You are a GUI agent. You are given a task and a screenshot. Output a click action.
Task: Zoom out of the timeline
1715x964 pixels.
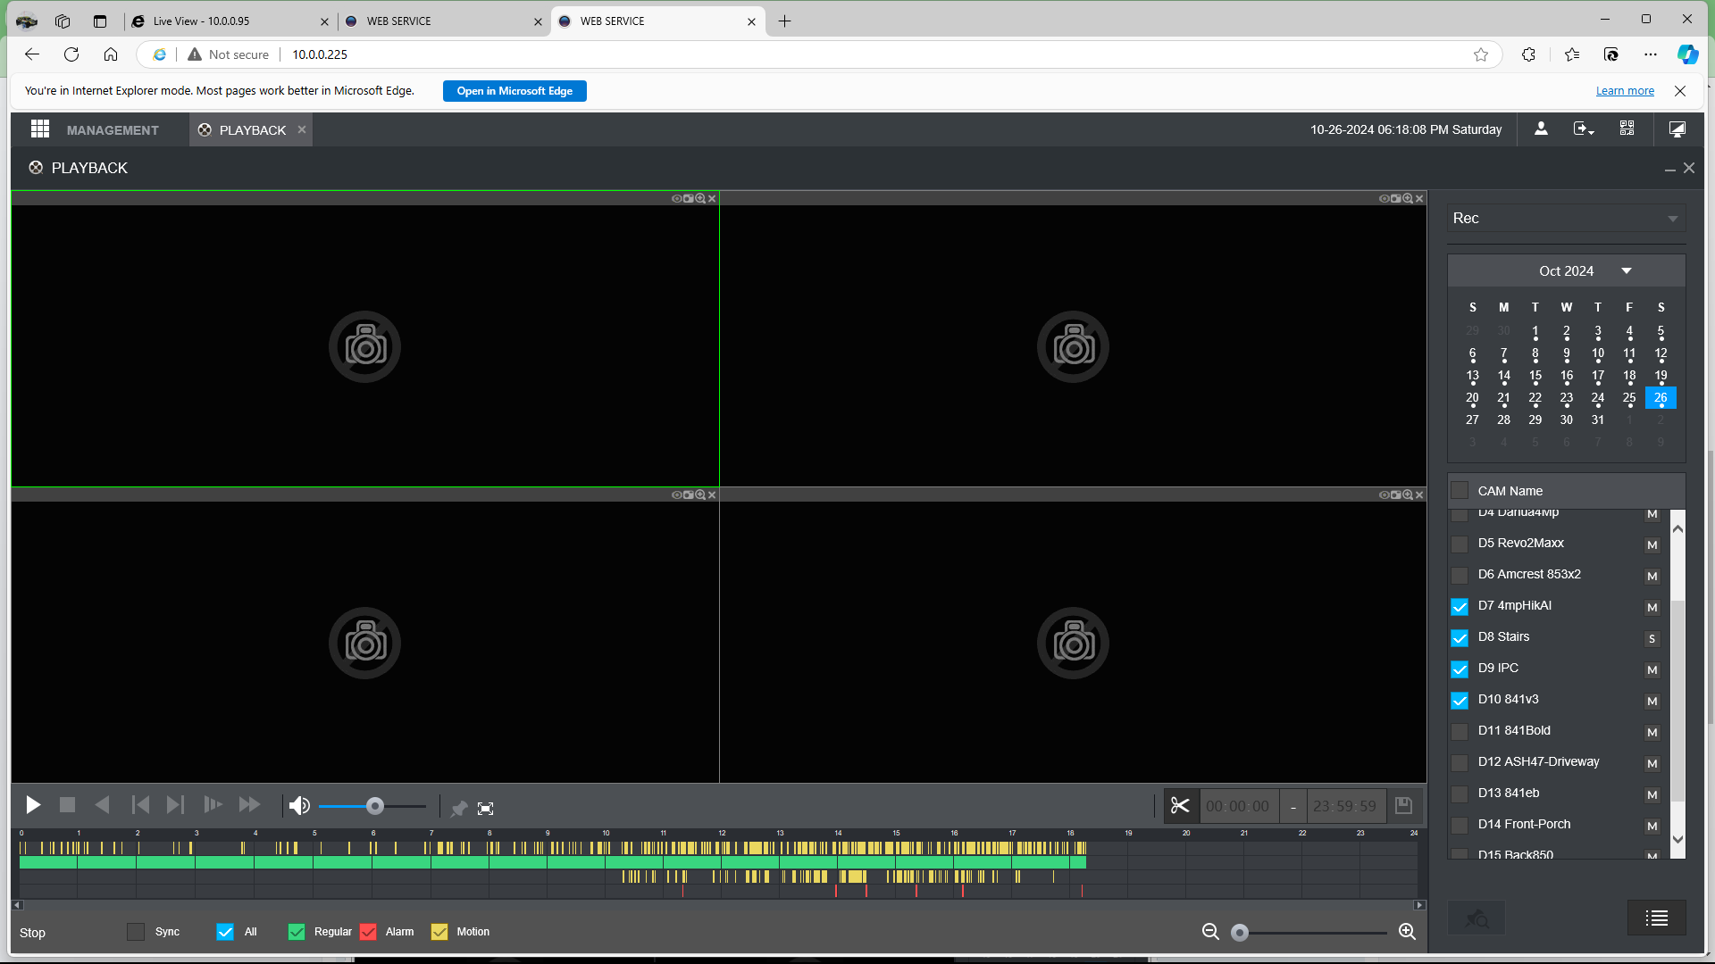tap(1210, 932)
